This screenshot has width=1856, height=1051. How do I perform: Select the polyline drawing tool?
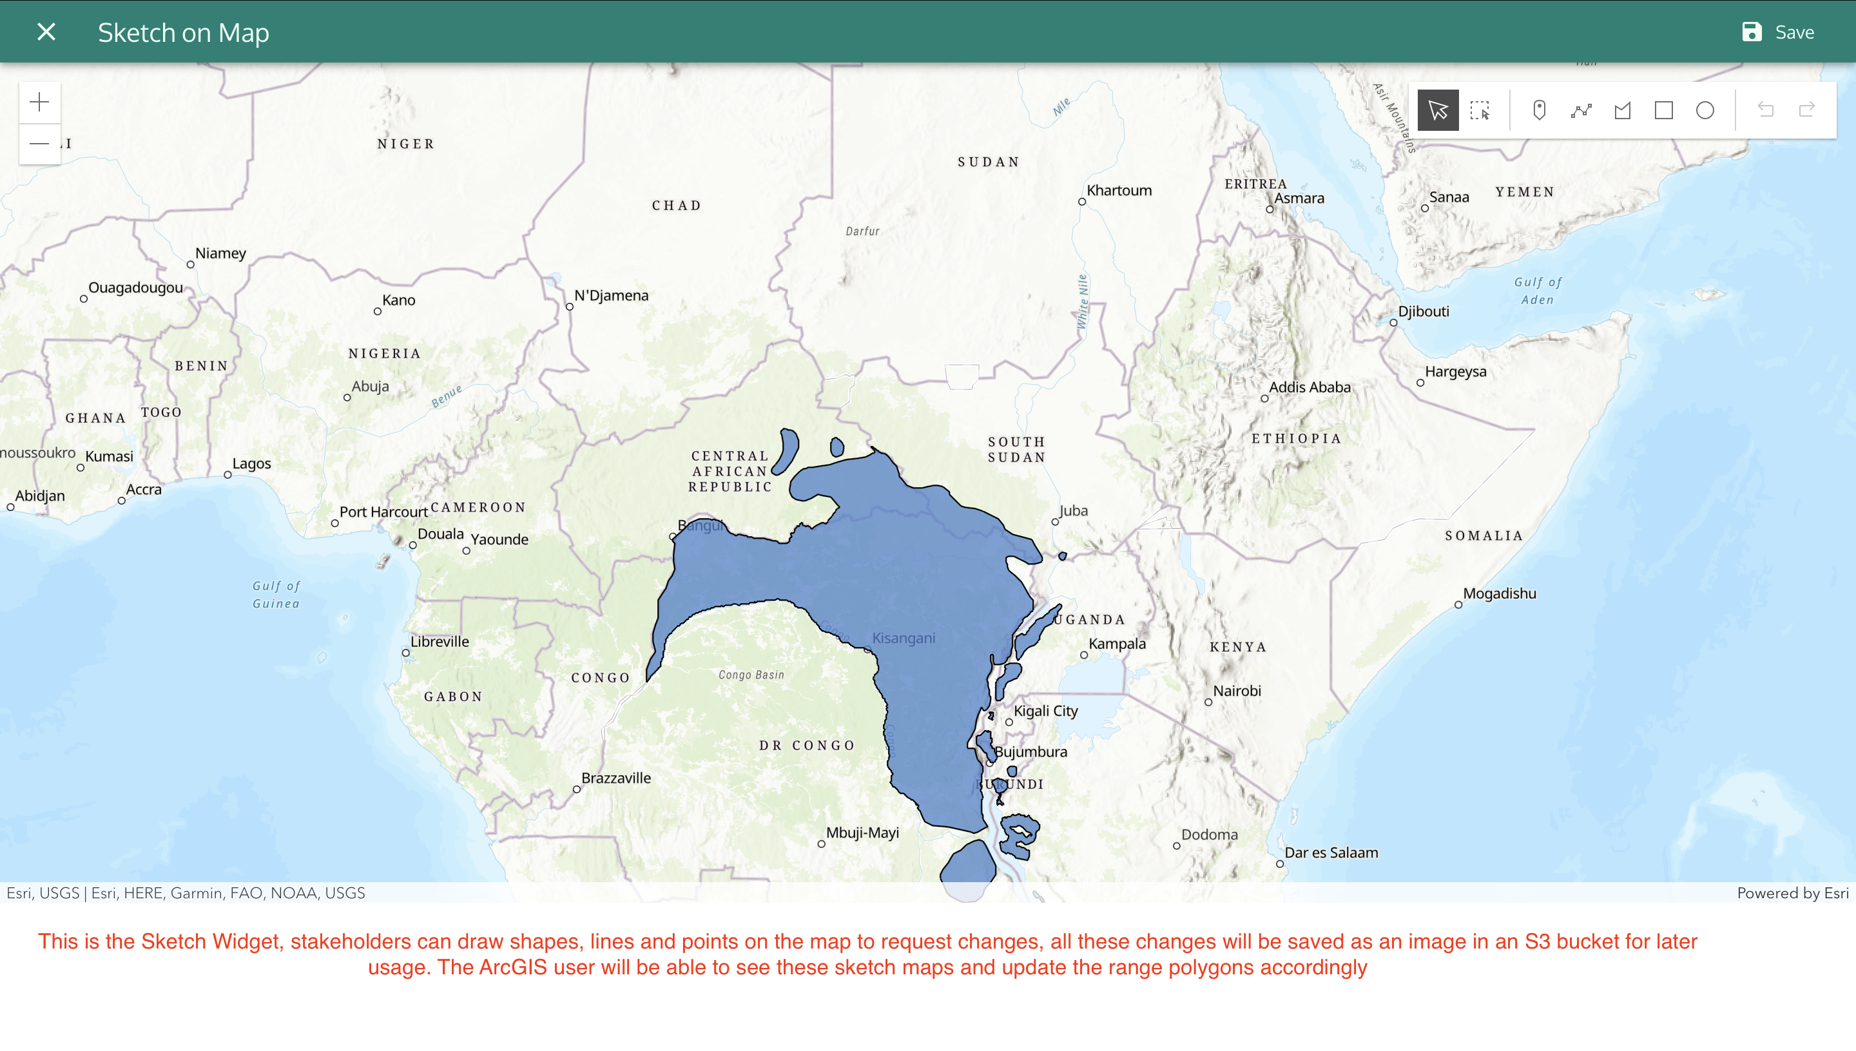[x=1581, y=110]
